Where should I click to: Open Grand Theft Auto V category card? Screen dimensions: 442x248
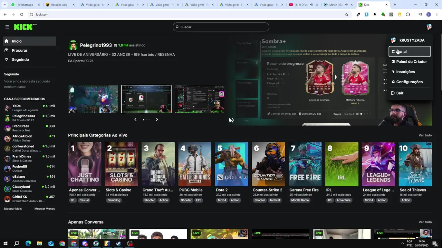tap(158, 164)
